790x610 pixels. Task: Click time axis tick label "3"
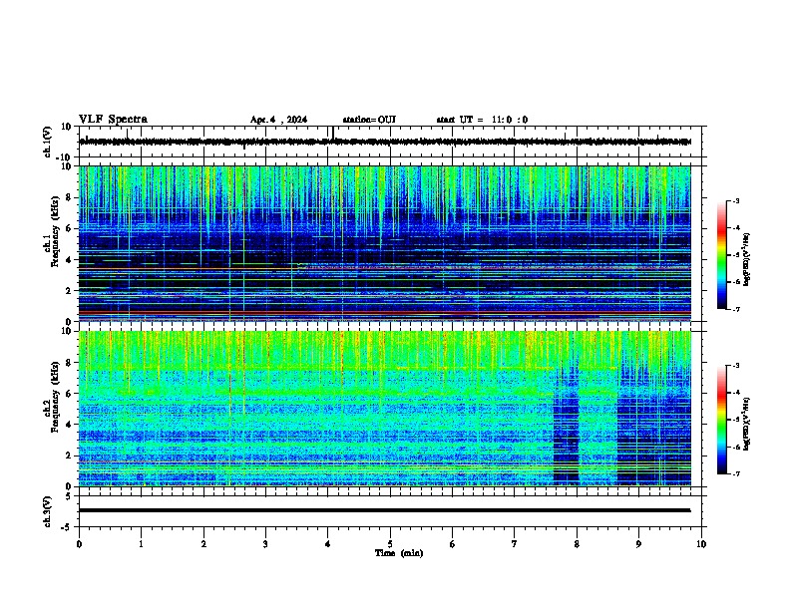click(x=265, y=544)
